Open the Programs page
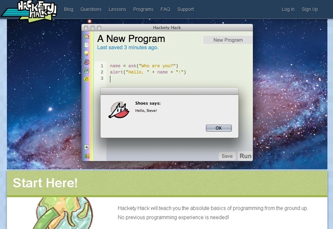 [143, 9]
